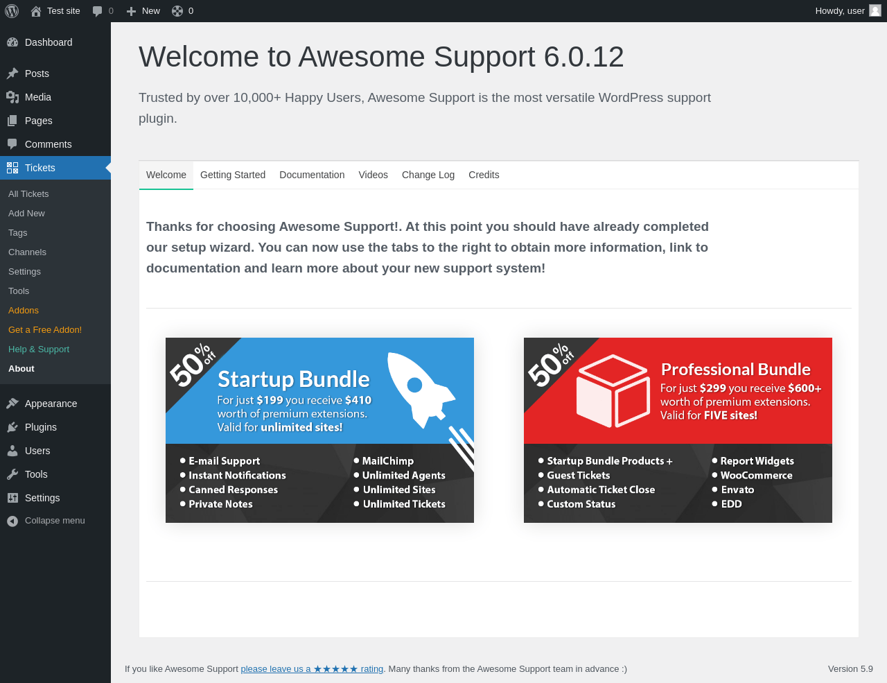The image size is (887, 683).
Task: Switch to the Welcome tab
Action: (166, 175)
